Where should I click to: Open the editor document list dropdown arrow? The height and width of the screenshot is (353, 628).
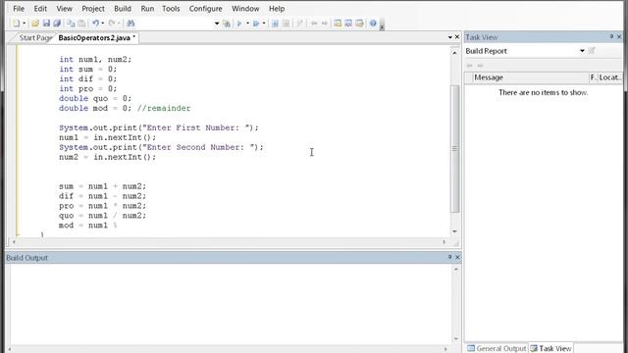pyautogui.click(x=449, y=37)
